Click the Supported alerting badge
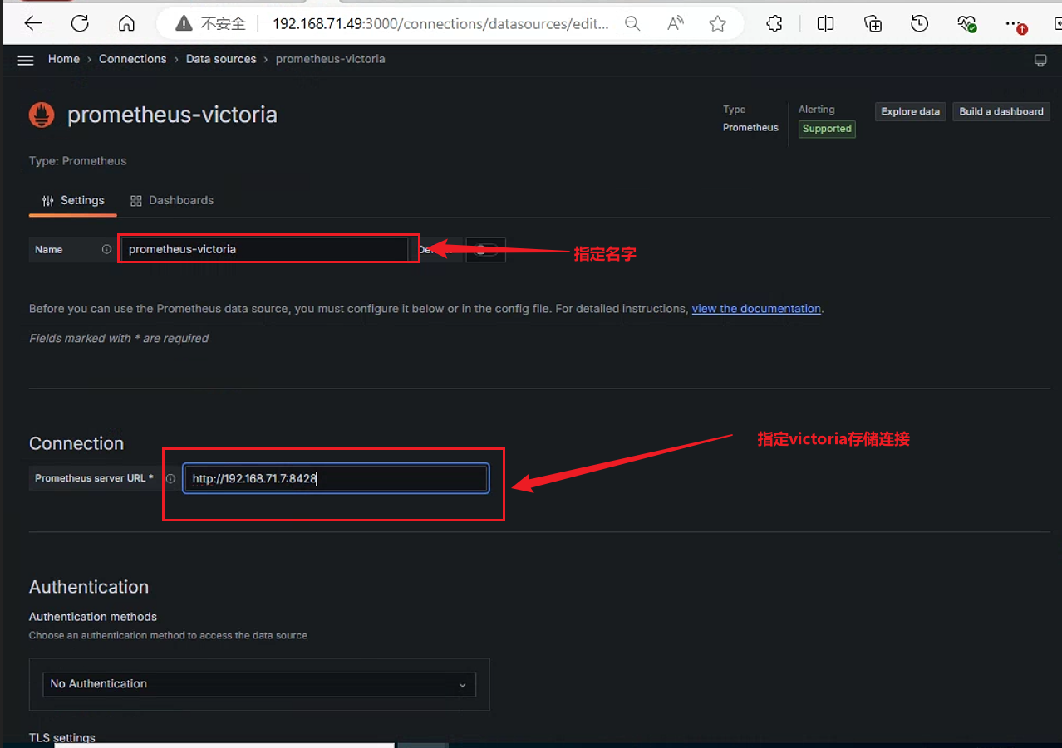This screenshot has width=1062, height=748. (827, 129)
